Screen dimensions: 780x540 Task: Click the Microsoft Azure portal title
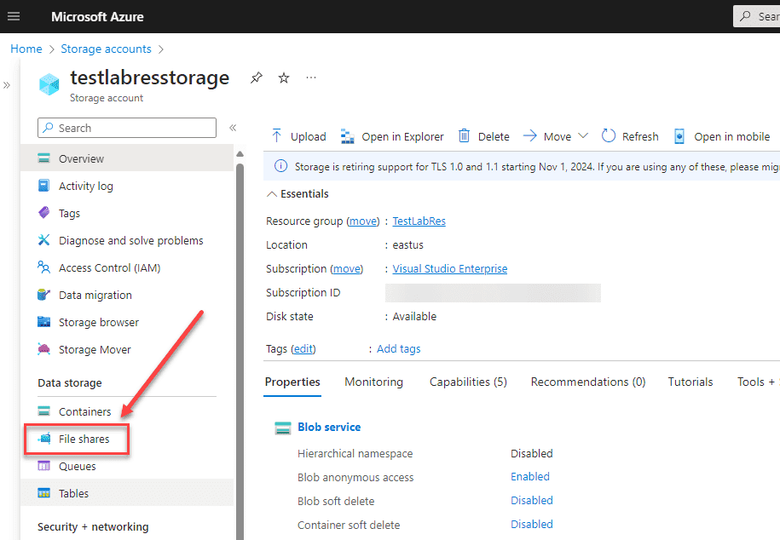pos(97,16)
